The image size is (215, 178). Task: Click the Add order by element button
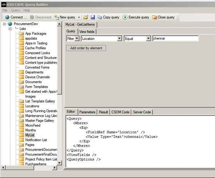pos(86,48)
